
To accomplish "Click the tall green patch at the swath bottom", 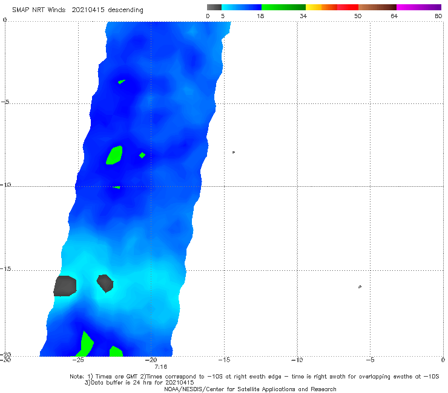I will 86,344.
